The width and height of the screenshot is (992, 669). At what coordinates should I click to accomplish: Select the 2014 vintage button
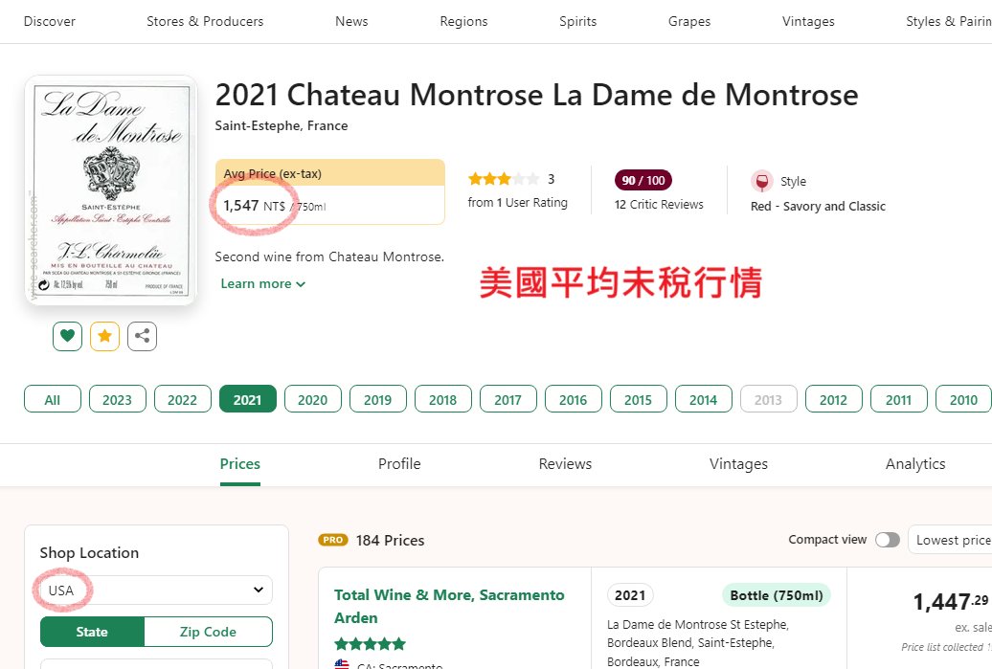point(704,399)
